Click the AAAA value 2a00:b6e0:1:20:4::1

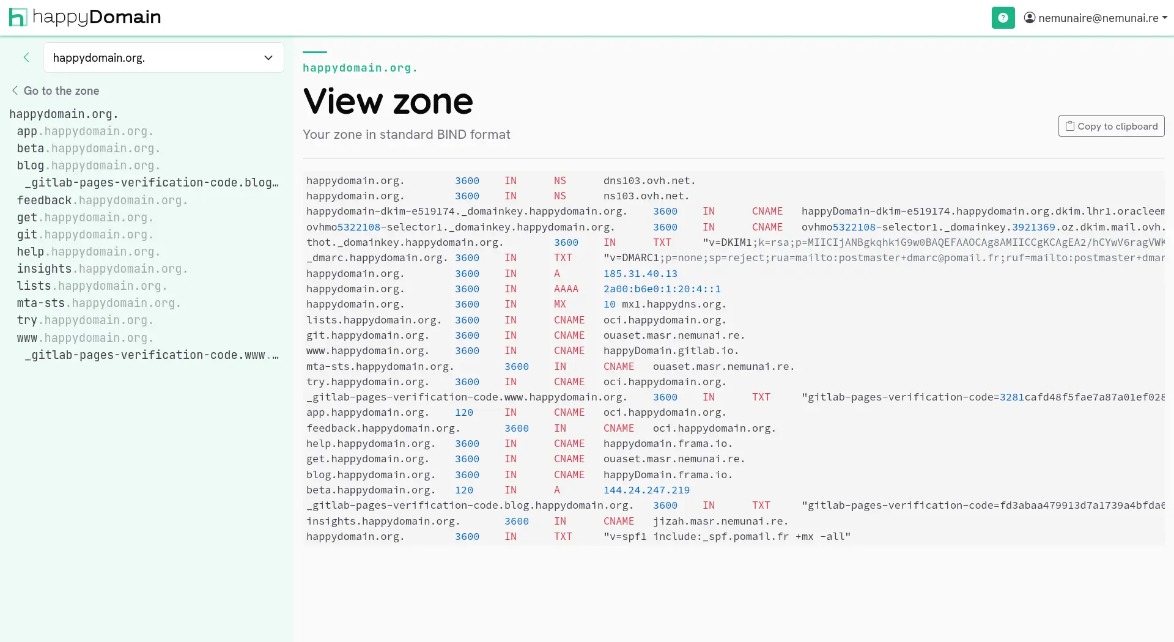pyautogui.click(x=662, y=289)
